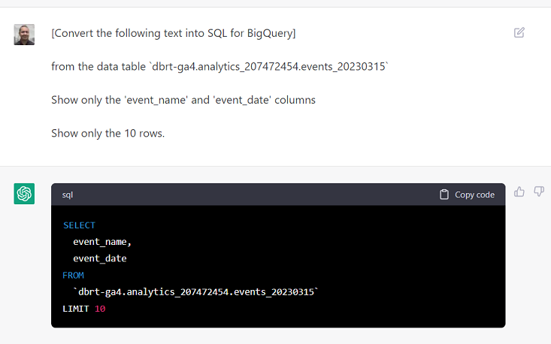Give the response a thumbs down
Image resolution: width=551 pixels, height=344 pixels.
tap(539, 192)
